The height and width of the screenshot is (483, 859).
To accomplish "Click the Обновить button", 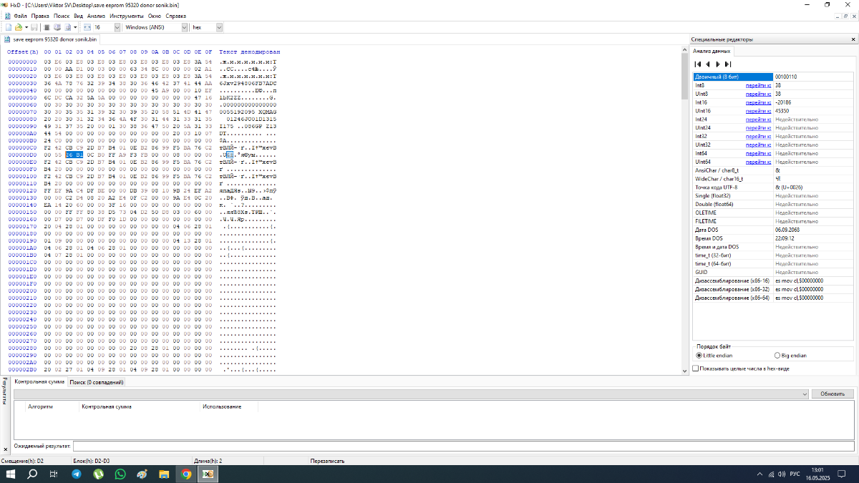I will click(x=833, y=394).
